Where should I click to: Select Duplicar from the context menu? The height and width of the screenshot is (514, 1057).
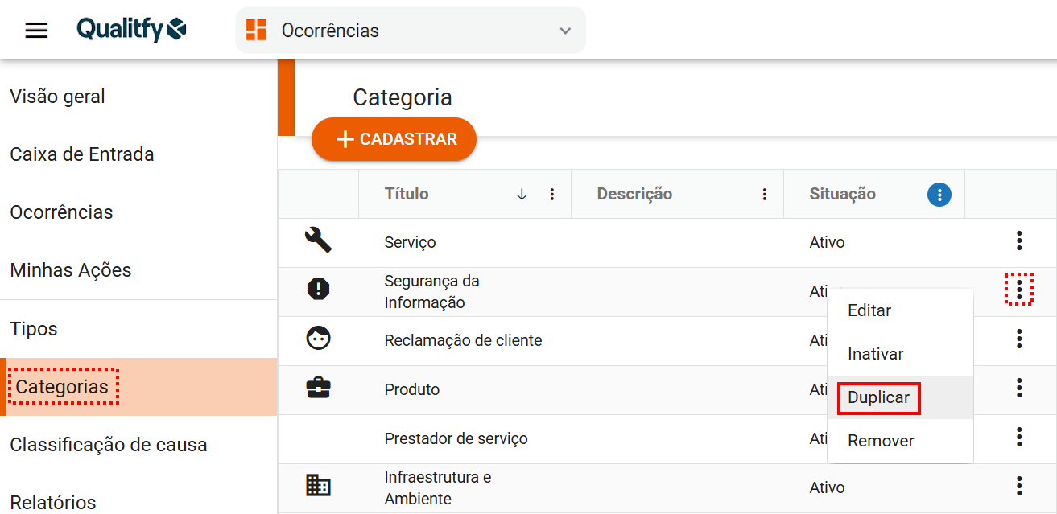coord(878,397)
